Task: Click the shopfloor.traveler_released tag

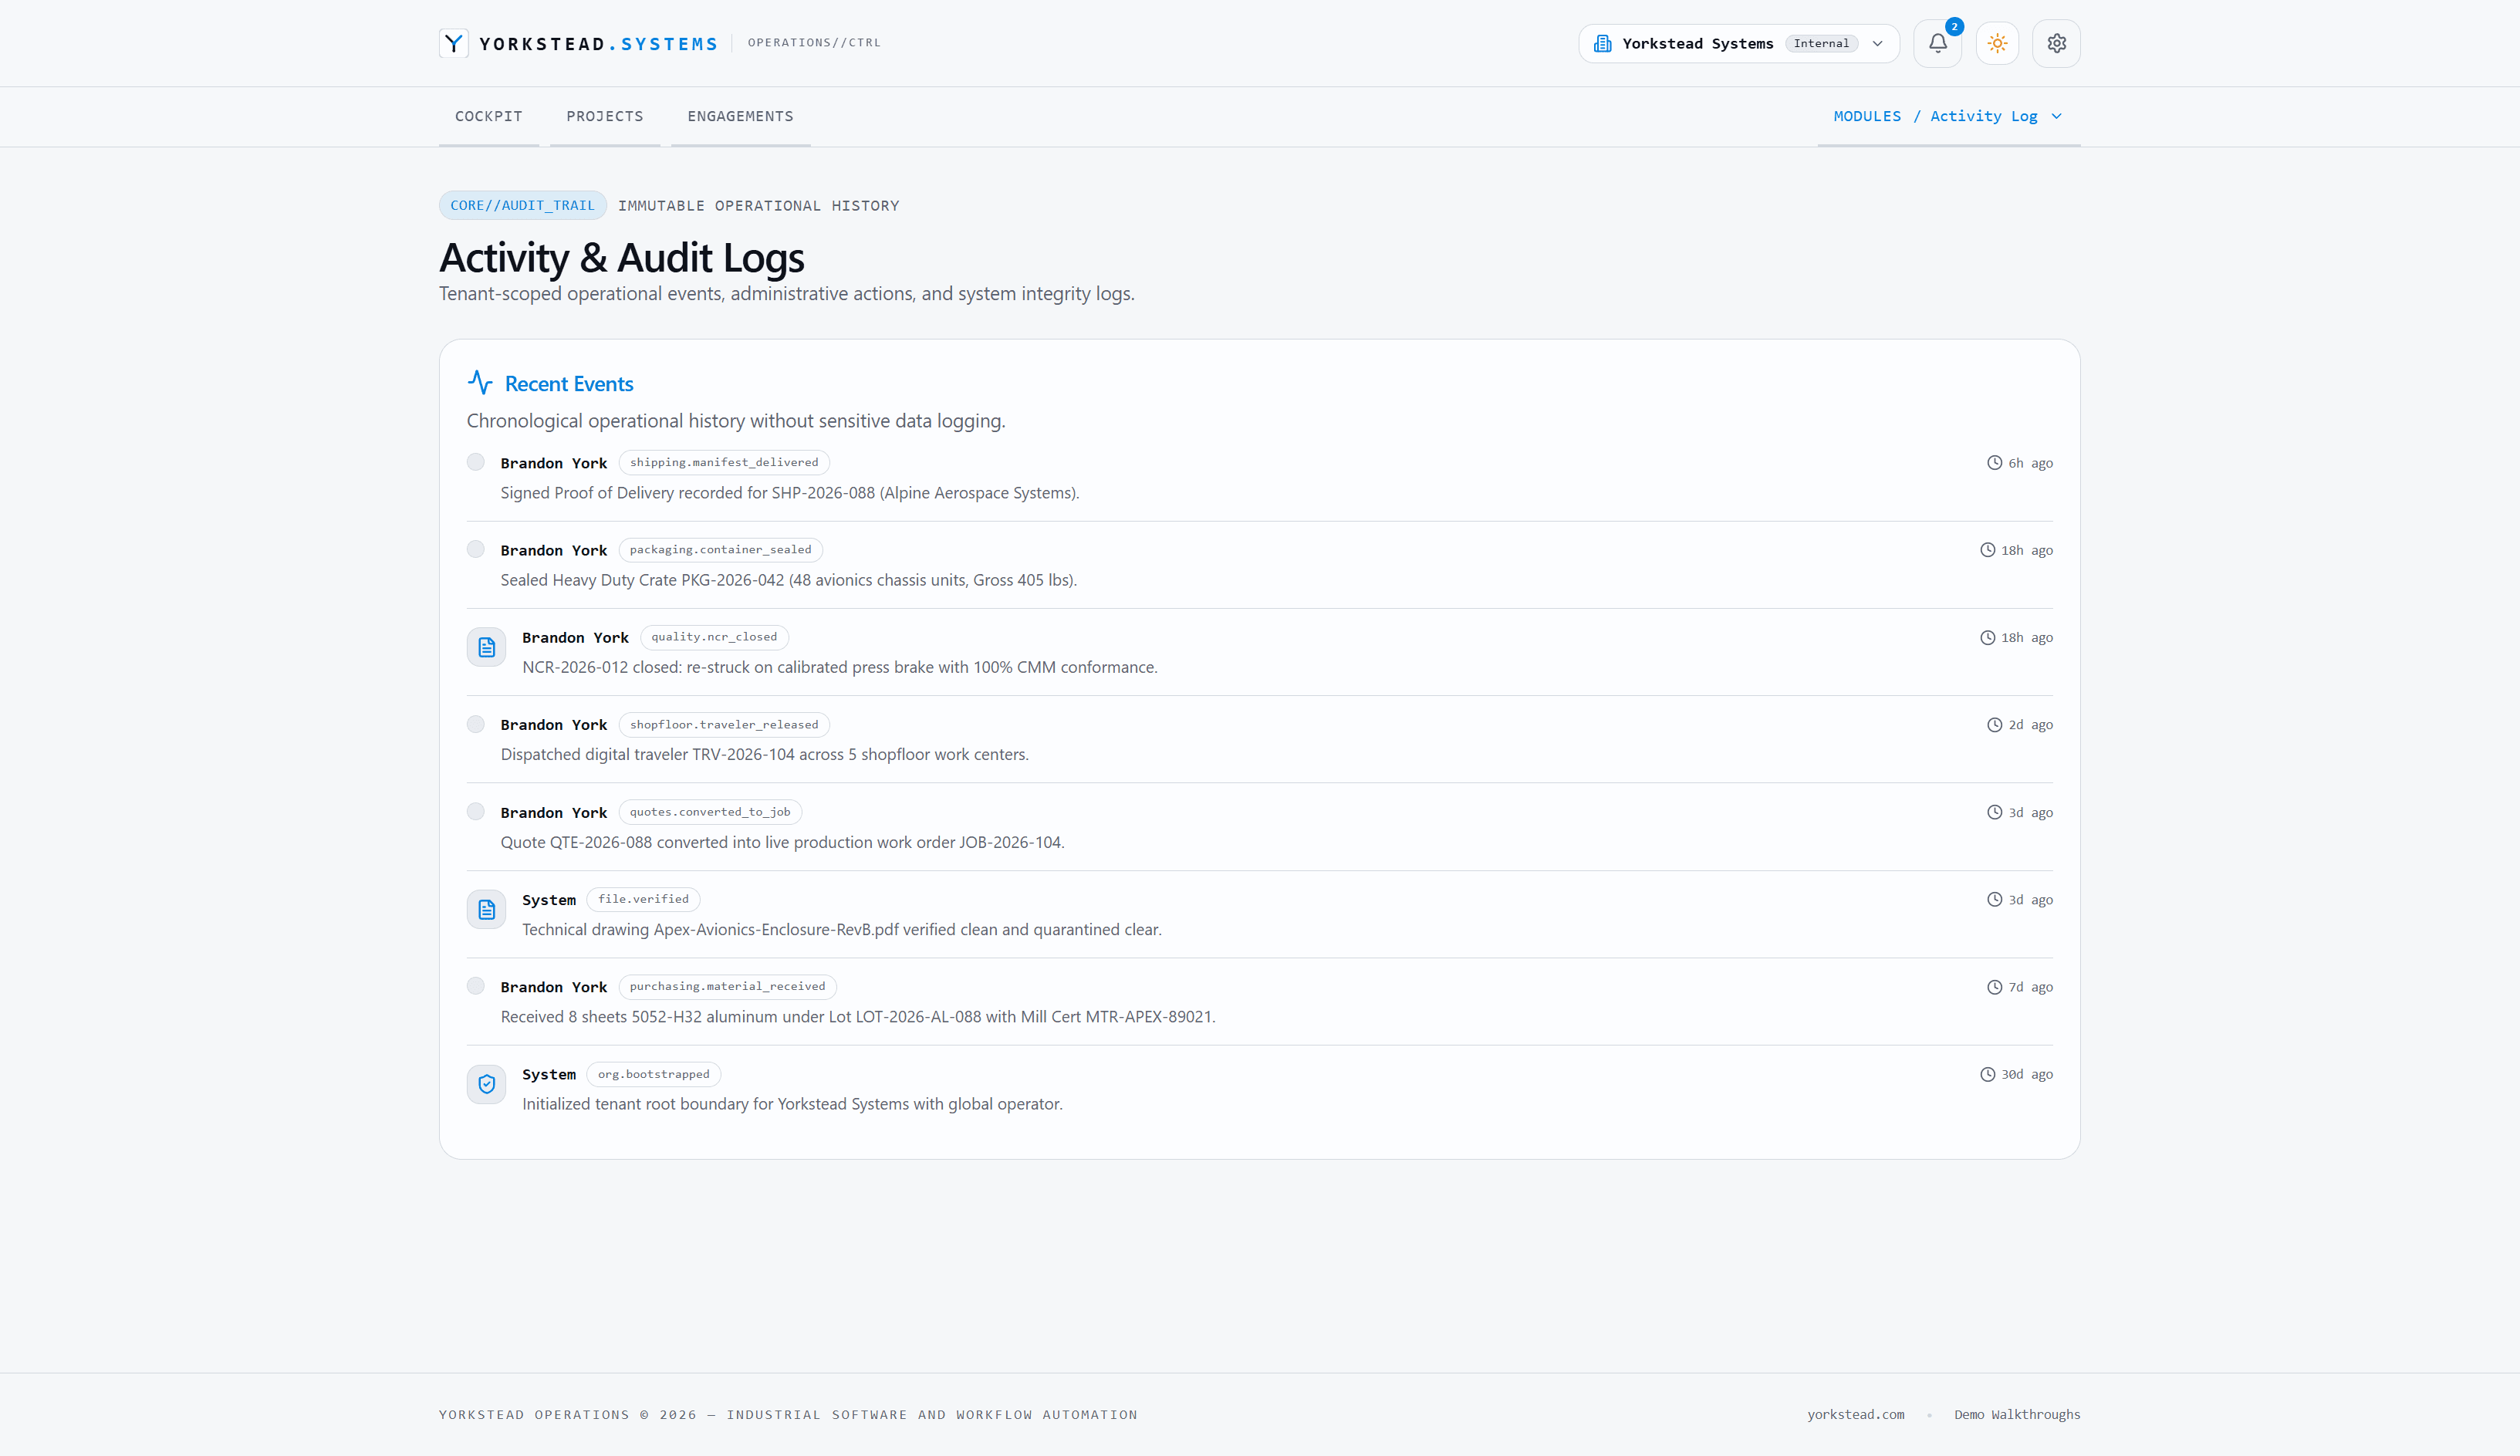Action: point(724,724)
